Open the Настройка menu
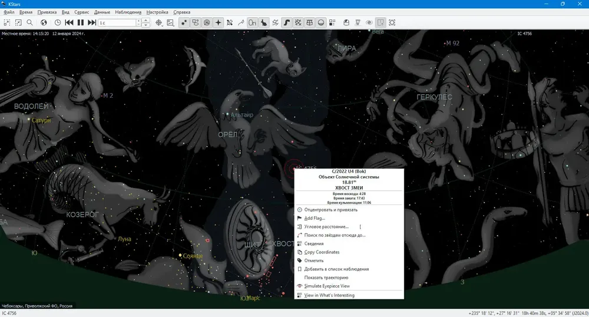 point(157,12)
